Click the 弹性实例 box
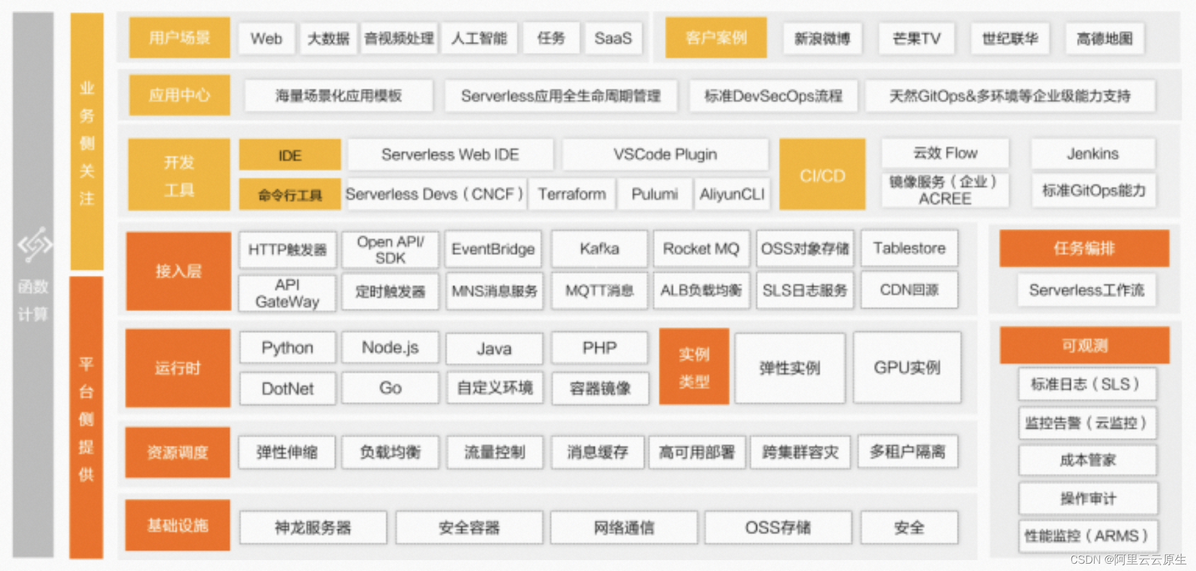This screenshot has width=1196, height=571. [x=790, y=368]
